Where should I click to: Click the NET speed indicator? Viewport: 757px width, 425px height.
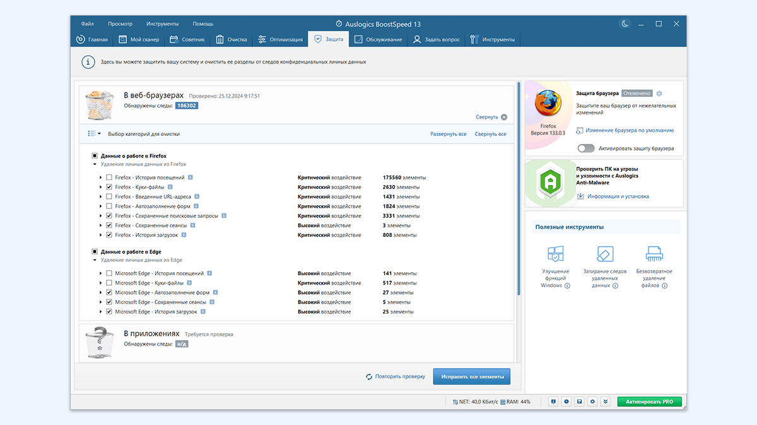point(475,402)
